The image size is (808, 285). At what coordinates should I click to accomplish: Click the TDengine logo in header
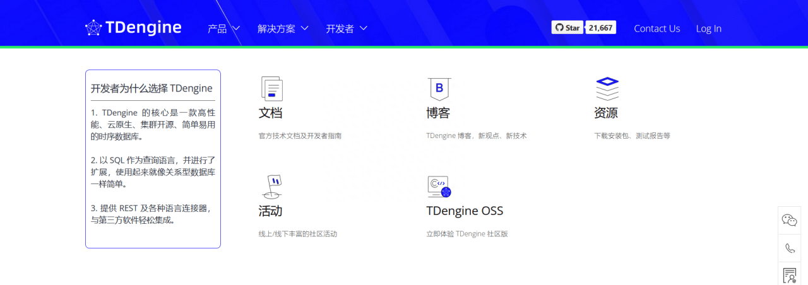click(x=133, y=28)
